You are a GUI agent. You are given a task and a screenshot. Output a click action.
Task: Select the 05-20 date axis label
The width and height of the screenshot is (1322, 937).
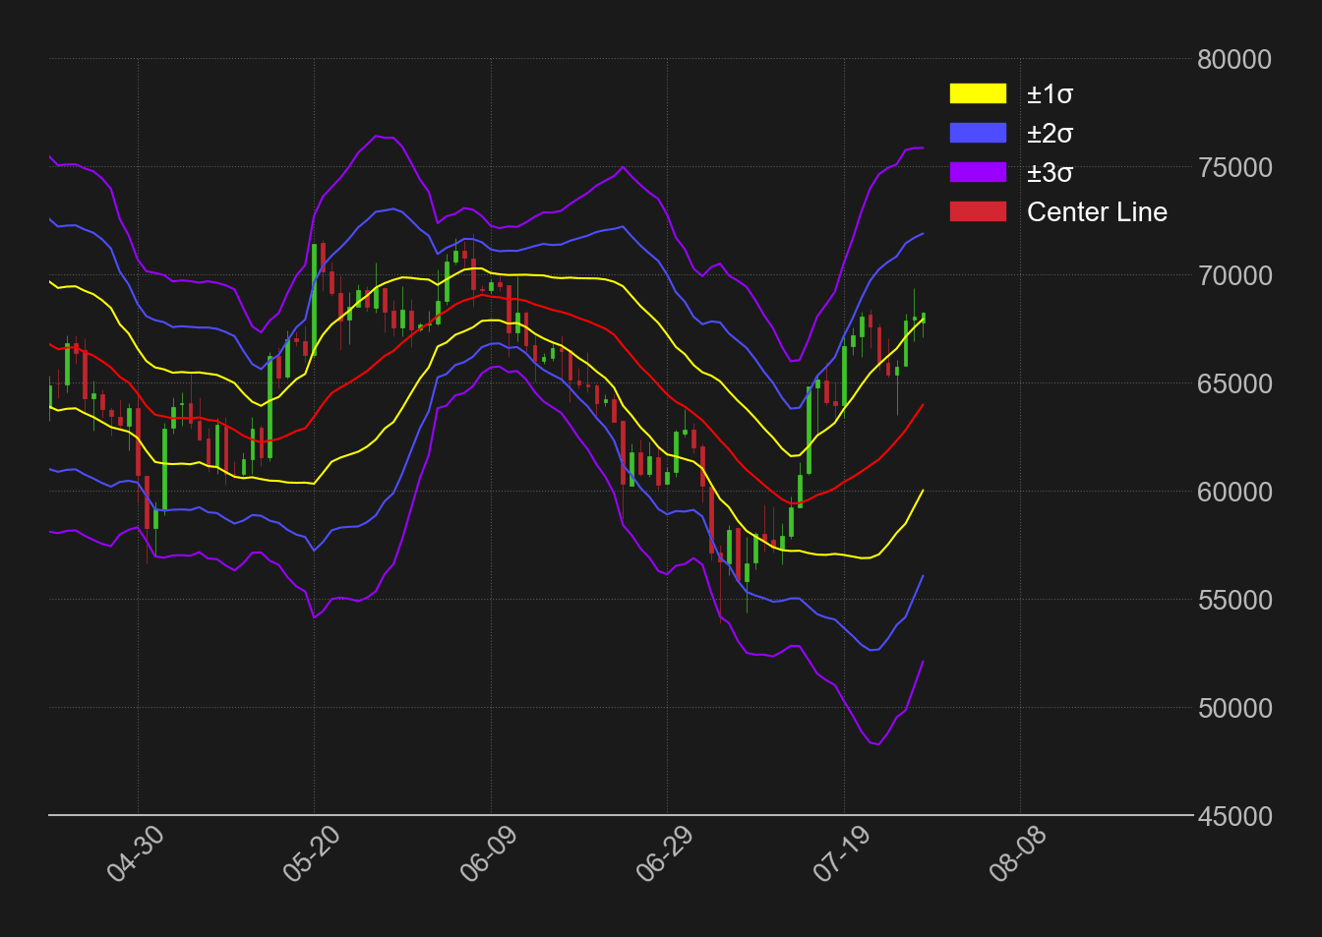[311, 854]
